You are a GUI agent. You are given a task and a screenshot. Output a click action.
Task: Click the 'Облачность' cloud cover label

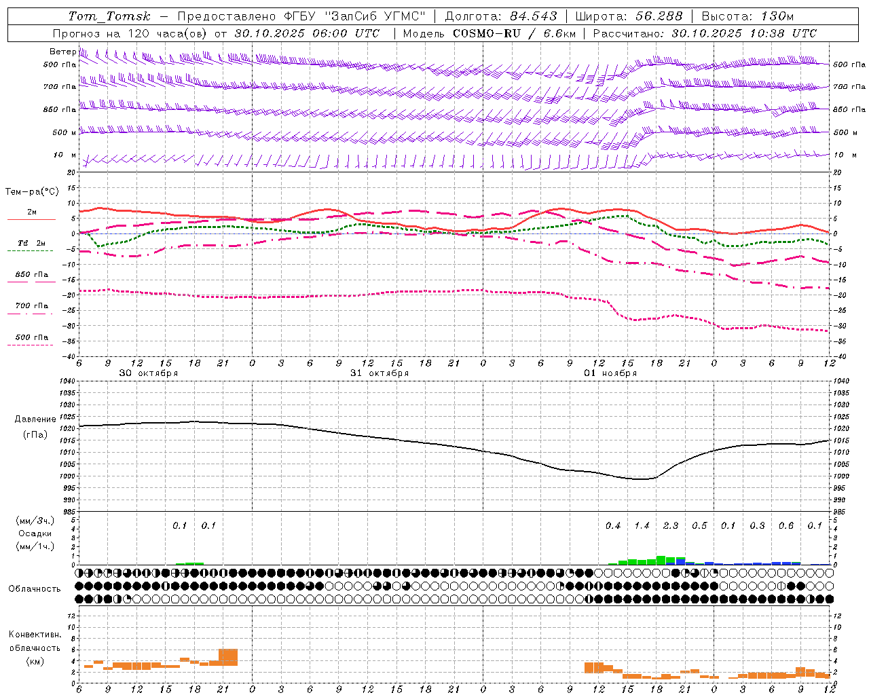tap(35, 588)
